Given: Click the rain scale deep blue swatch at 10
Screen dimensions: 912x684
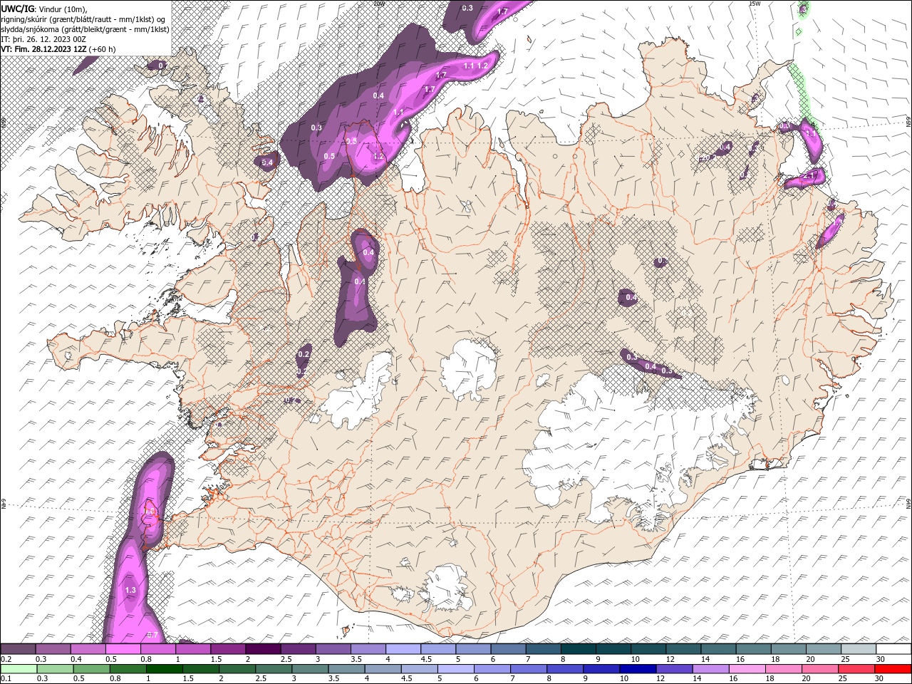Looking at the screenshot, I should click(636, 669).
